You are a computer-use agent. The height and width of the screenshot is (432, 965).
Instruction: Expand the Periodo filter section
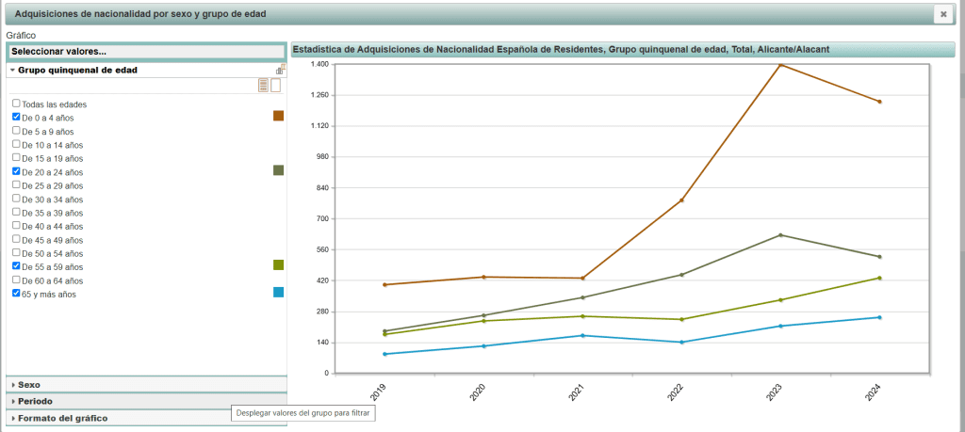point(34,401)
